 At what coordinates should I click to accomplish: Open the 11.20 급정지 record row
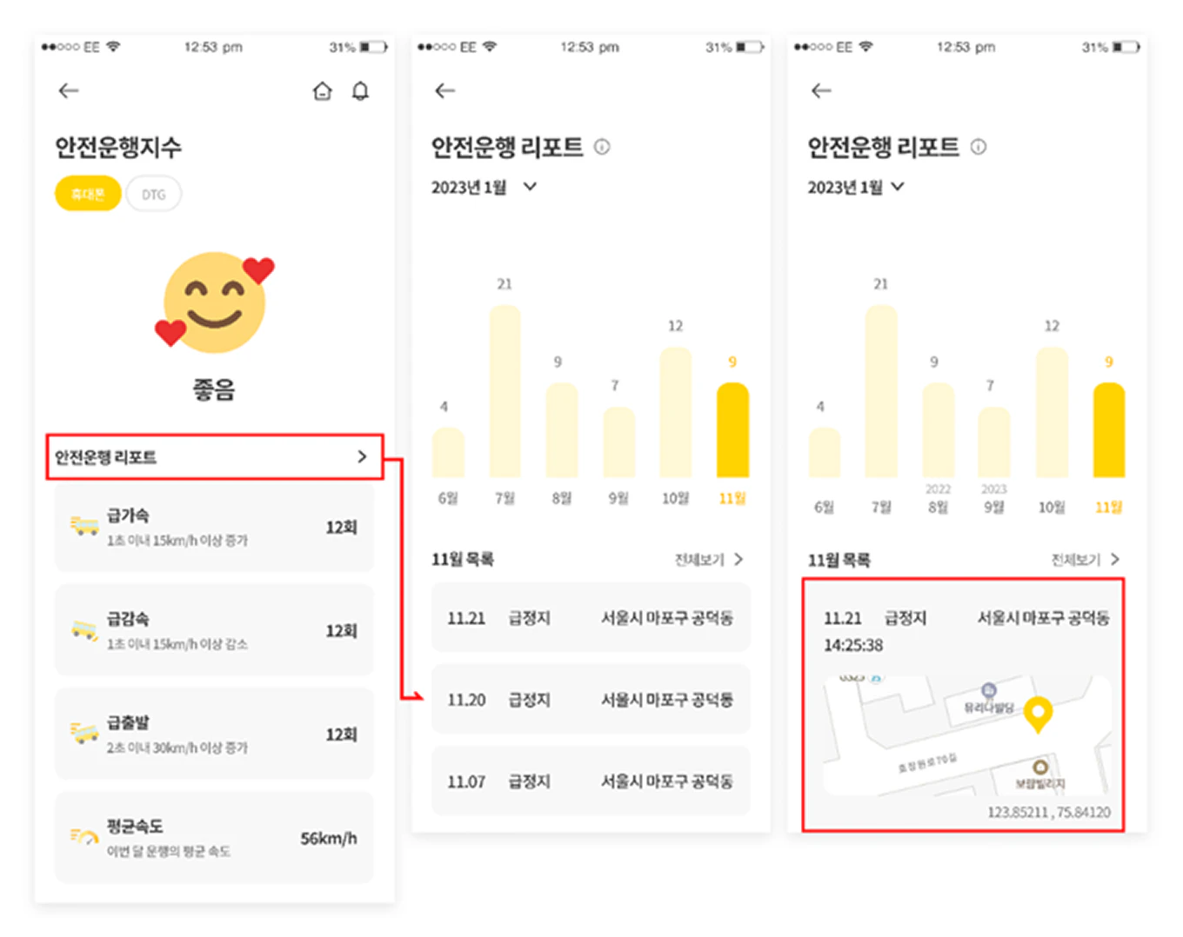[x=591, y=700]
